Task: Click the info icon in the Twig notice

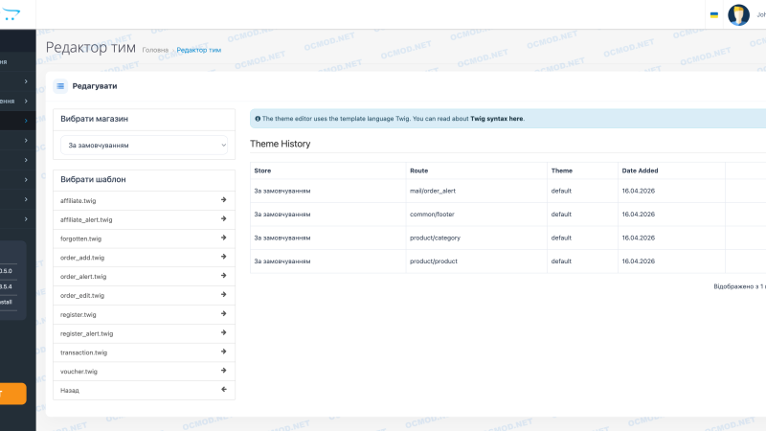Action: 258,119
